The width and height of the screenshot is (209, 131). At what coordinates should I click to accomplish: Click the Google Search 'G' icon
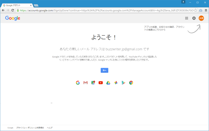coord(78,83)
